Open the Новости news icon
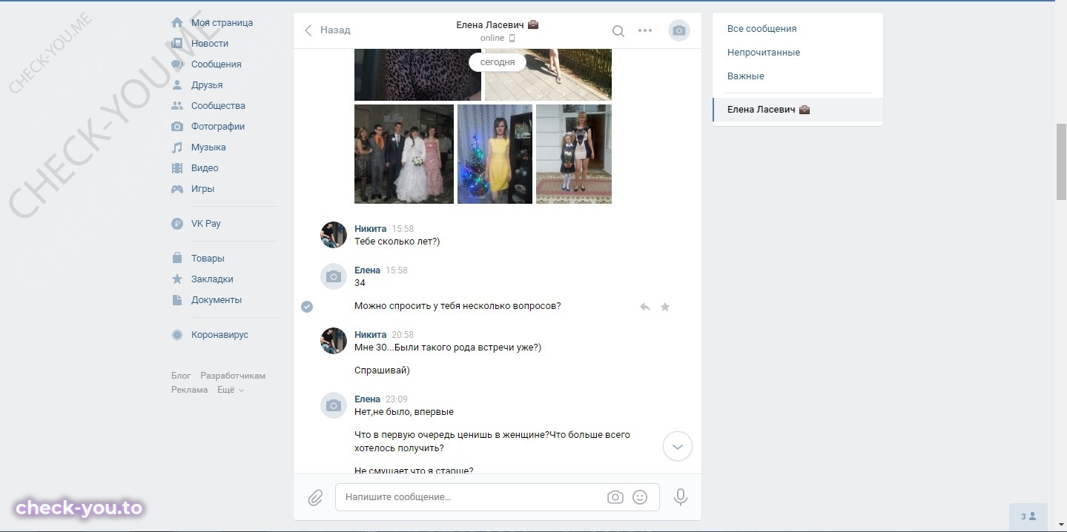Screen dimensions: 1067x532 pyautogui.click(x=177, y=44)
